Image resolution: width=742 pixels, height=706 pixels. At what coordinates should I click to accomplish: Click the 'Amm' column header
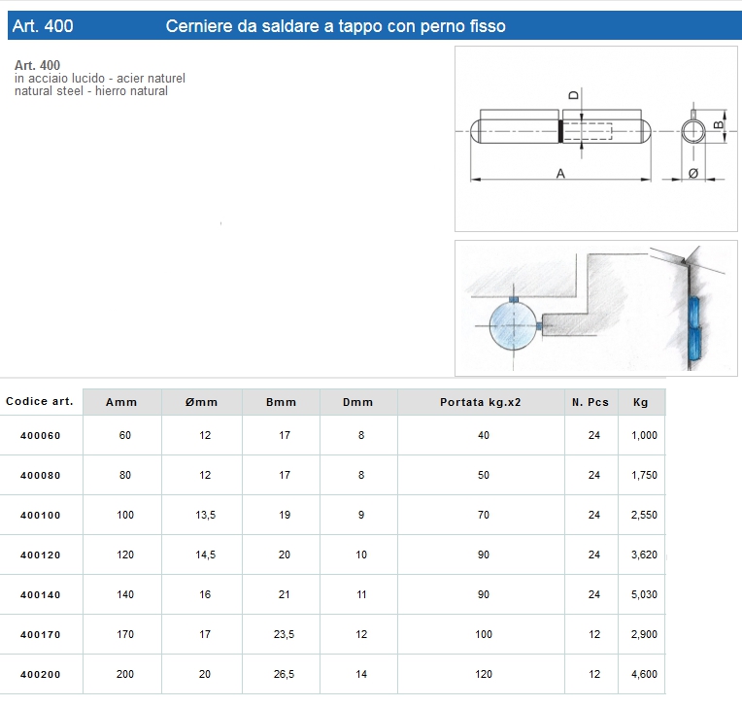coord(121,402)
